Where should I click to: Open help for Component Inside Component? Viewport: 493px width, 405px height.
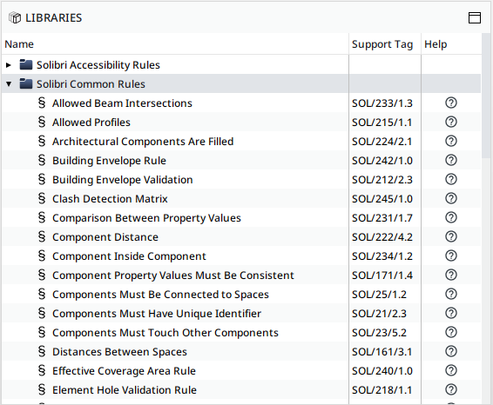pos(451,256)
